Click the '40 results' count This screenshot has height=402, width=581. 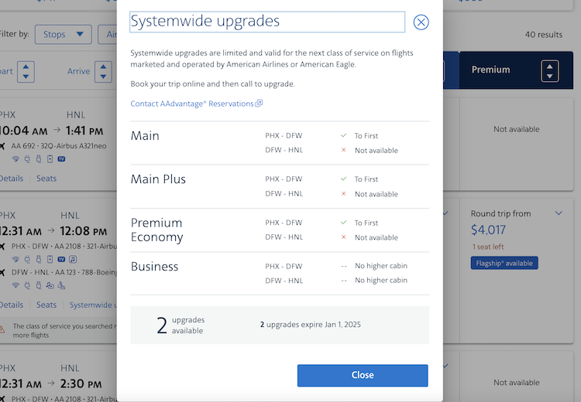[x=544, y=35]
